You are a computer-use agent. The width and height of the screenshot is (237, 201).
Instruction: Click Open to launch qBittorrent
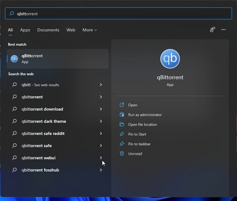[133, 105]
